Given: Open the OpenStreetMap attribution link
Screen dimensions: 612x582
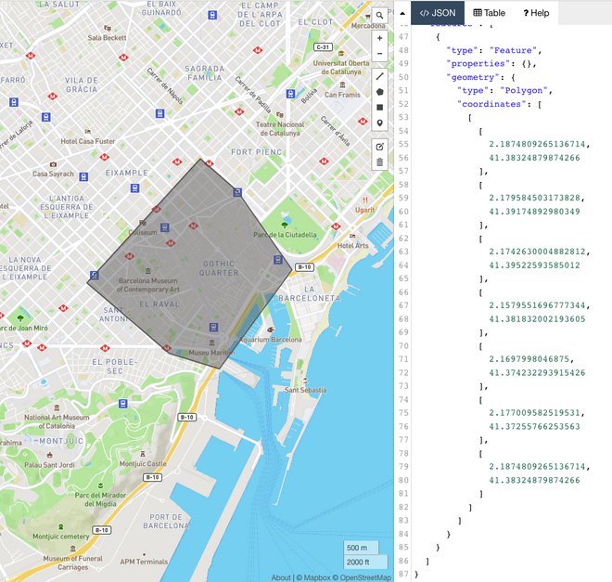Looking at the screenshot, I should (x=365, y=576).
